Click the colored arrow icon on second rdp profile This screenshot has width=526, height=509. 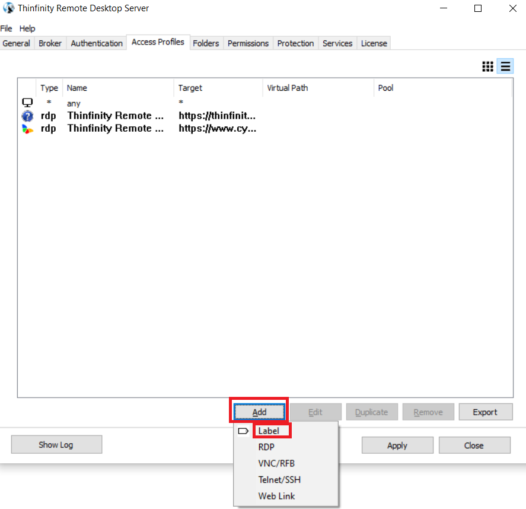click(27, 128)
